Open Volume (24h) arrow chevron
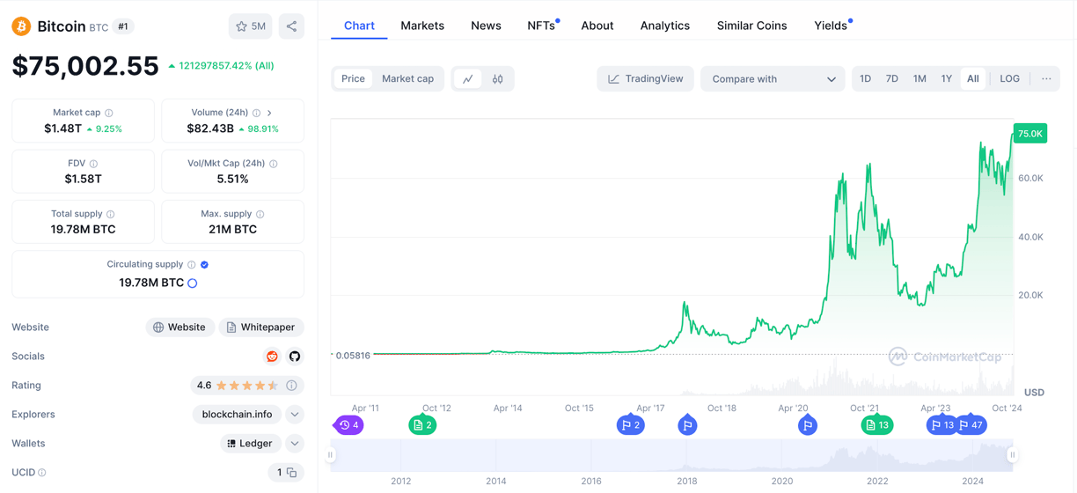The width and height of the screenshot is (1077, 493). (269, 113)
